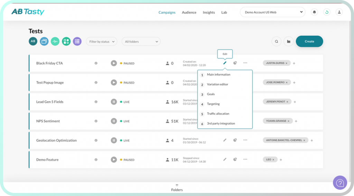Click edit pencil for Geolocation Optimization
Screen dimensions: 354x196
[225, 140]
